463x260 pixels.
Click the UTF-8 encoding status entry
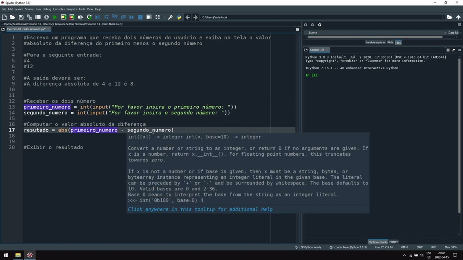[x=404, y=247]
